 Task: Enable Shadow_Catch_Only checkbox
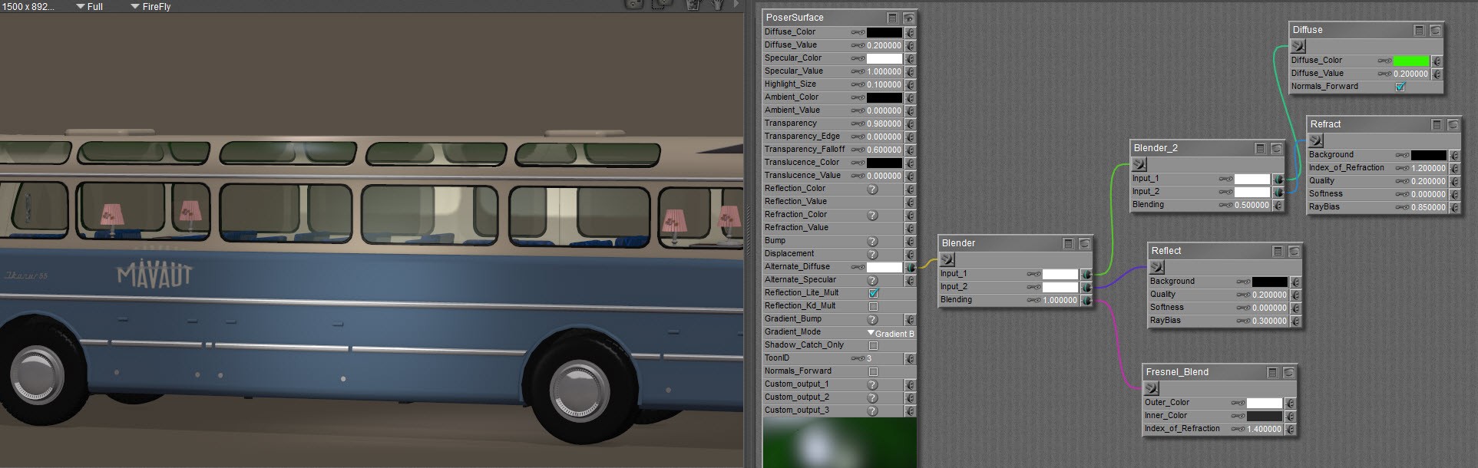873,345
